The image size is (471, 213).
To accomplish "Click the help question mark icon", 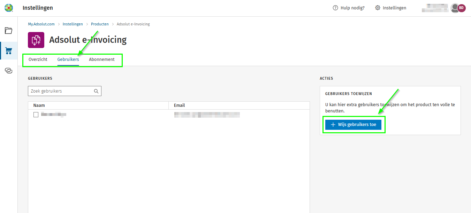I will tap(335, 8).
